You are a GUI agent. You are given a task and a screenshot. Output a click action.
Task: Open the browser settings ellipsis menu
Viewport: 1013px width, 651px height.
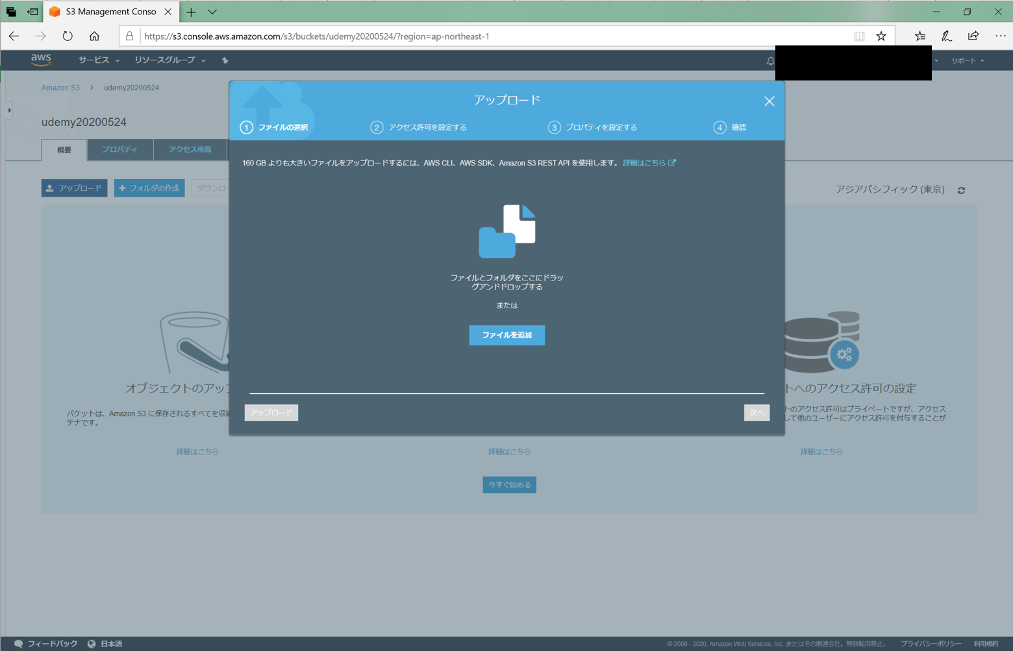1001,36
